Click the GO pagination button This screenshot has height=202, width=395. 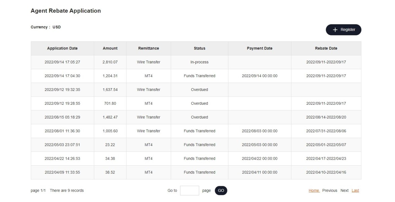pyautogui.click(x=221, y=191)
